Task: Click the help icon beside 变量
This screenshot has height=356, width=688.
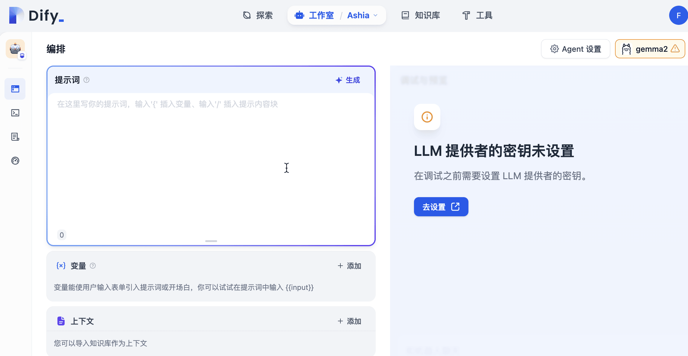Action: [x=93, y=266]
